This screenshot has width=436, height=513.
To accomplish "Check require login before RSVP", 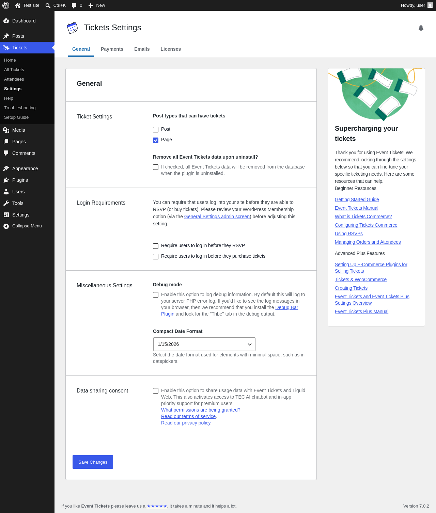I will 156,246.
